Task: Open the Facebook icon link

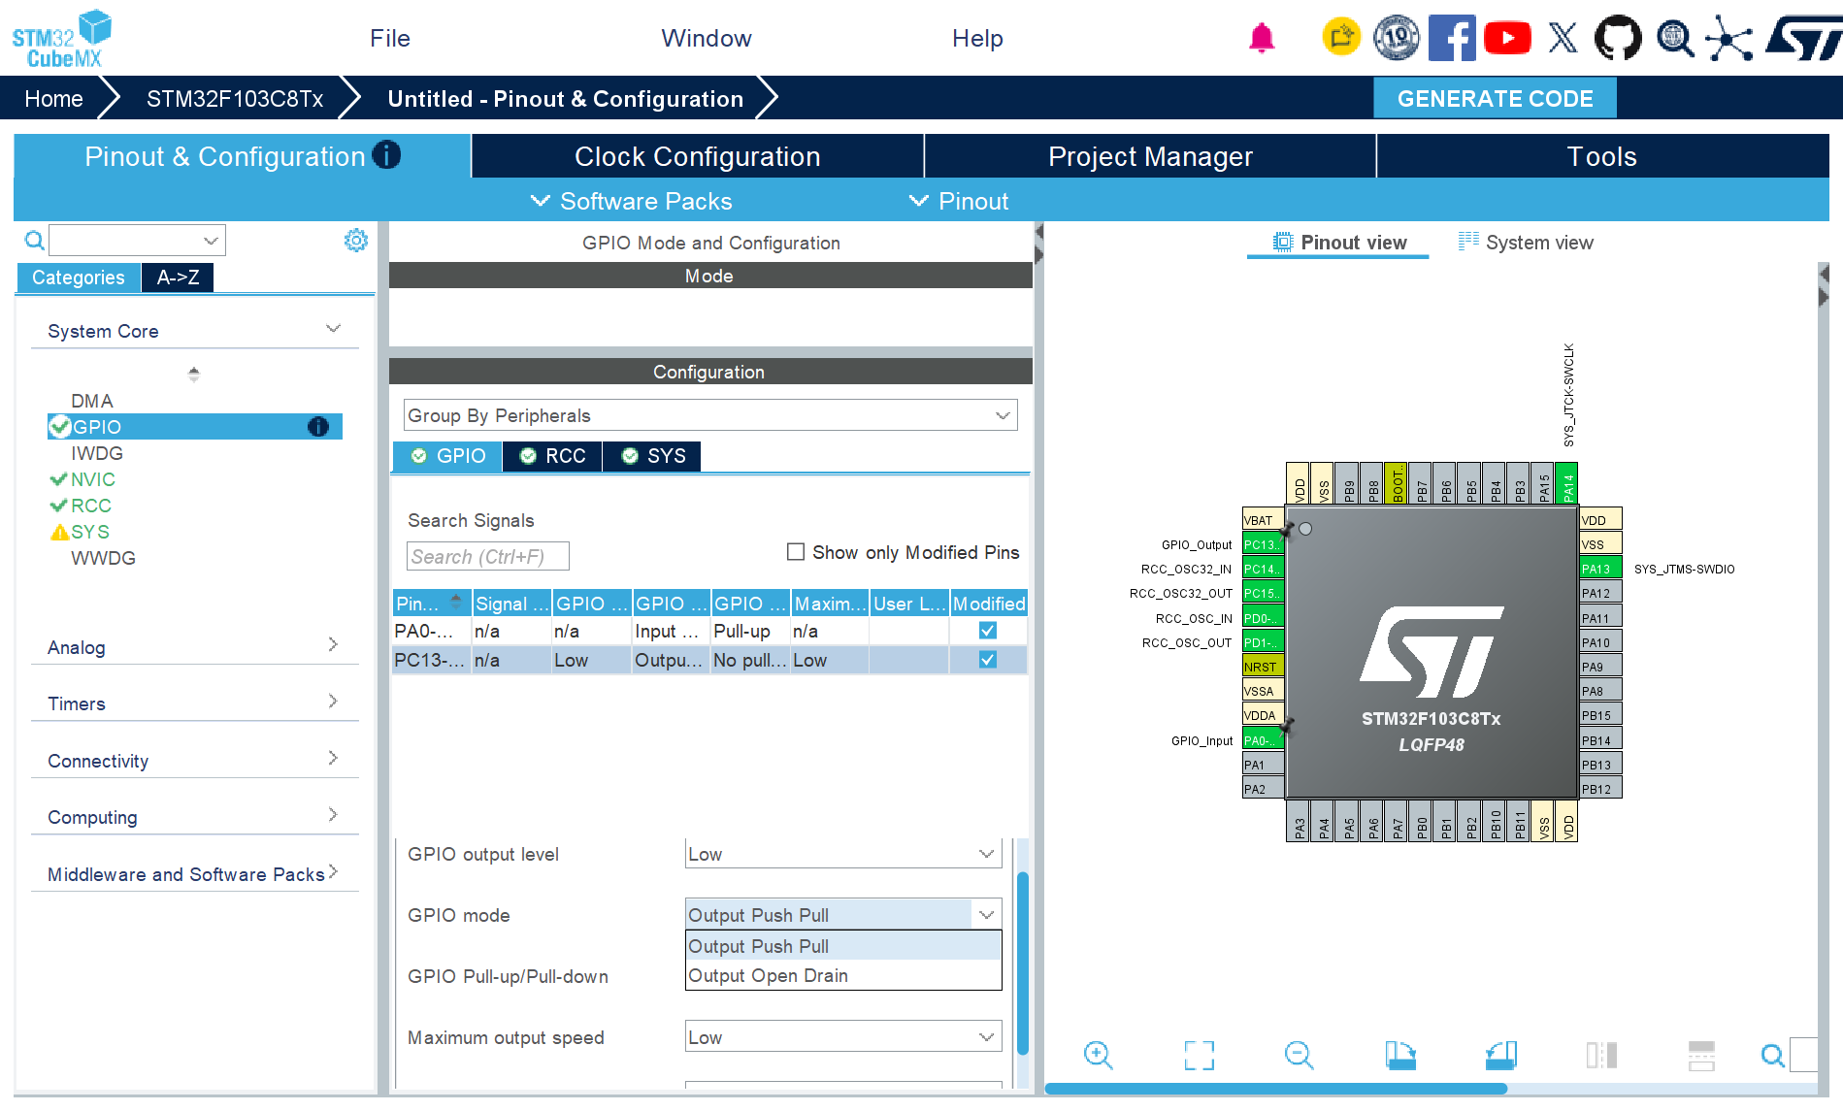Action: 1452,38
